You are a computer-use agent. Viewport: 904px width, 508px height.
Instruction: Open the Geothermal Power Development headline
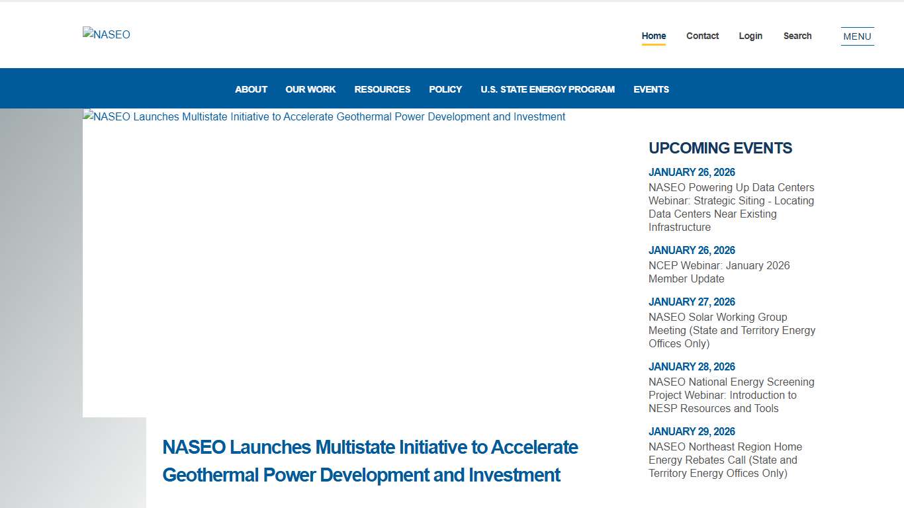pos(370,461)
